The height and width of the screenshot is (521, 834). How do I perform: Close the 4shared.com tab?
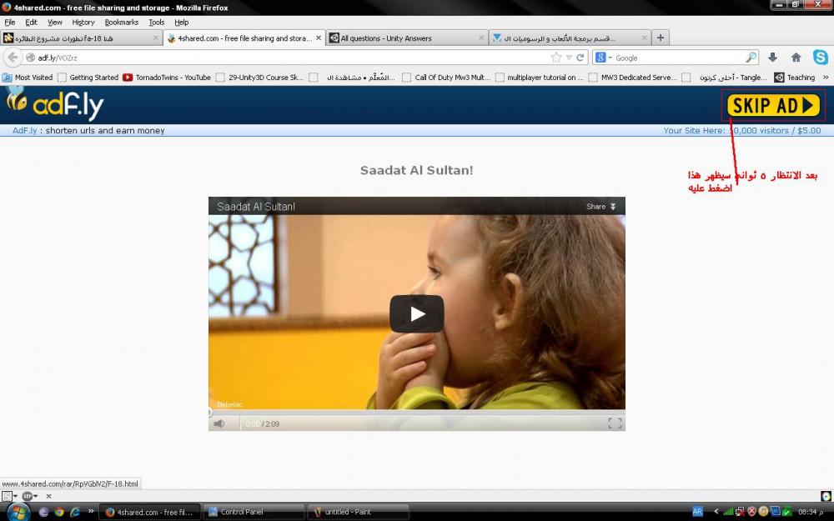[x=318, y=38]
